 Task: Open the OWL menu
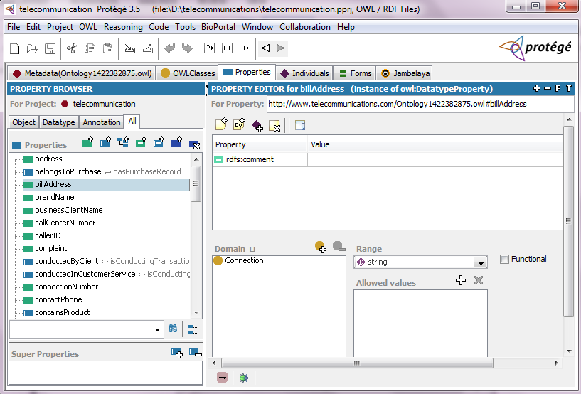click(x=87, y=27)
